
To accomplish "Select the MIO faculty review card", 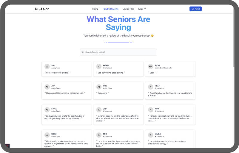I will click(118, 139).
